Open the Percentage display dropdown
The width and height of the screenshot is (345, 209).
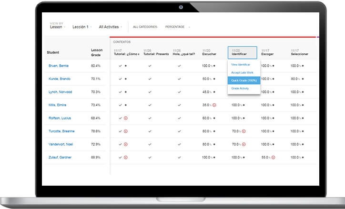tap(177, 27)
